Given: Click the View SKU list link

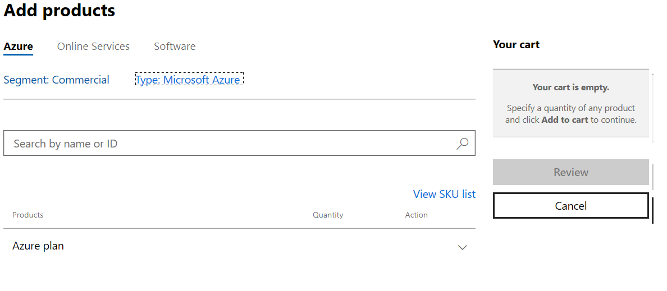Looking at the screenshot, I should 444,194.
